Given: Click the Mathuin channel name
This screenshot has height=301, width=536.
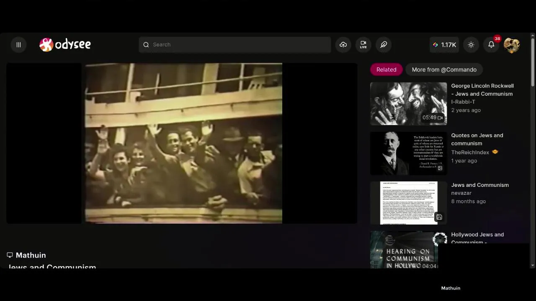Looking at the screenshot, I should point(31,255).
